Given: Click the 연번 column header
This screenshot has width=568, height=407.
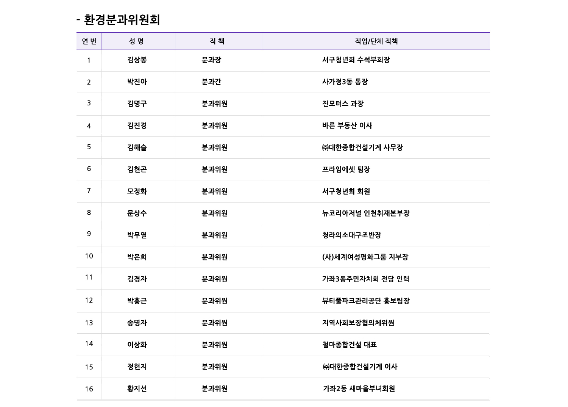Looking at the screenshot, I should (89, 41).
